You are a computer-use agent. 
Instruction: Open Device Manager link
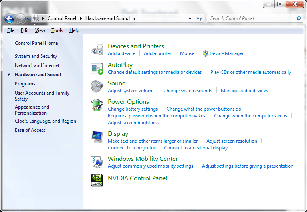(227, 53)
